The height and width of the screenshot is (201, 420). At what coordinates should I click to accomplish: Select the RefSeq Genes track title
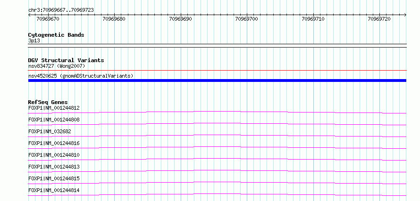point(48,102)
